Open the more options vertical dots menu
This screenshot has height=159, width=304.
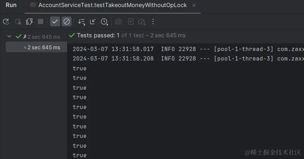pyautogui.click(x=153, y=21)
